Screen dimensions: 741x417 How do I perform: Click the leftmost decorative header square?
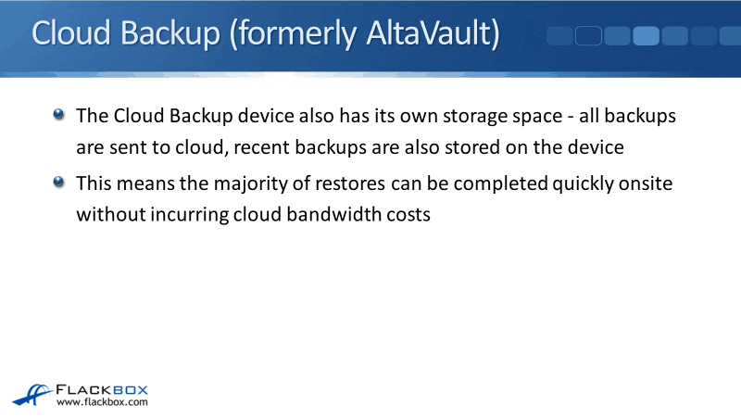point(559,36)
